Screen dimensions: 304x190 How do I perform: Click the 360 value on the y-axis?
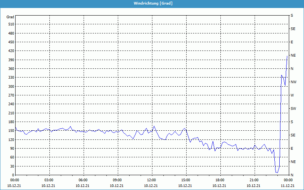(x=11, y=69)
